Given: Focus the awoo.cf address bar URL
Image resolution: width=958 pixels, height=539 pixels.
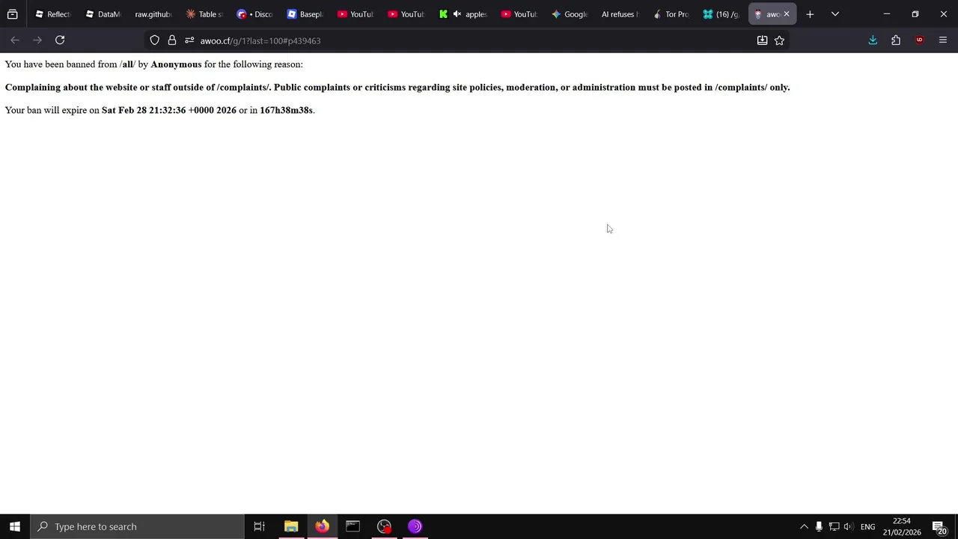Looking at the screenshot, I should (x=260, y=40).
